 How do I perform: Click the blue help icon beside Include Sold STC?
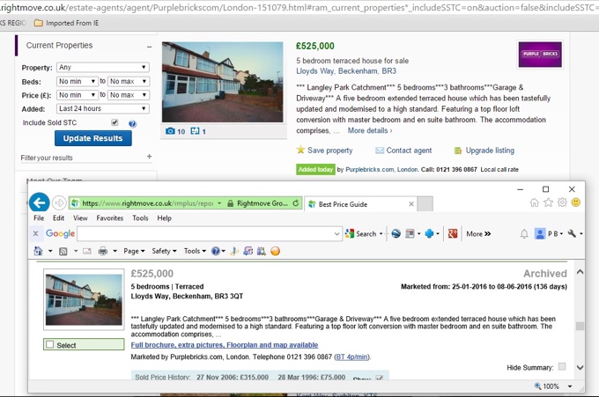tap(132, 124)
